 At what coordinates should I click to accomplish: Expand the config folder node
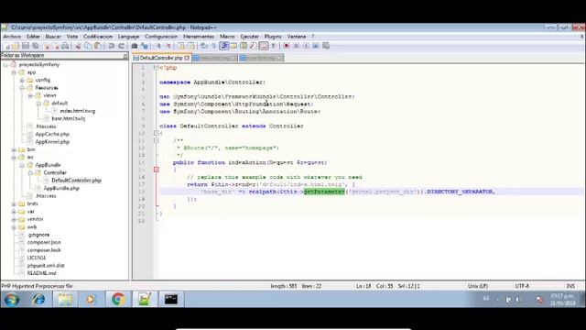click(x=22, y=80)
